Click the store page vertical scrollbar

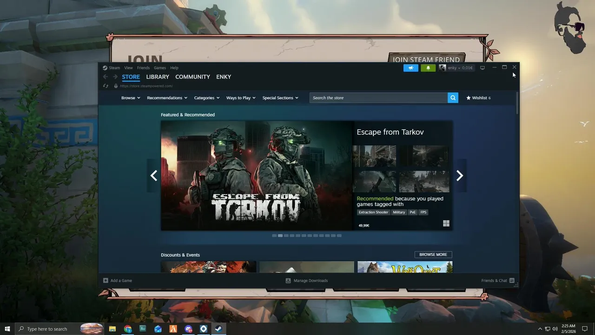click(x=517, y=103)
